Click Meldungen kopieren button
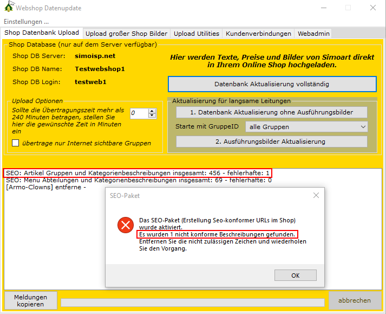Image resolution: width=386 pixels, height=314 pixels. (x=30, y=300)
